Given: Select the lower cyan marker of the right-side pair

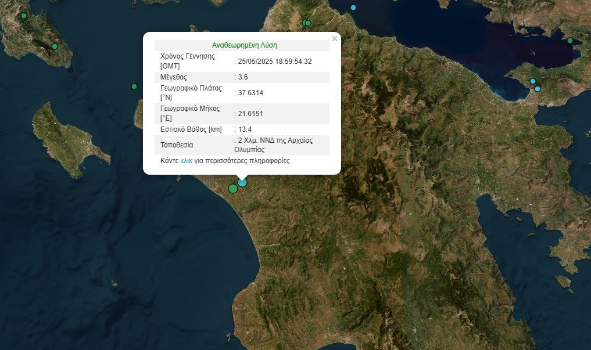Looking at the screenshot, I should pyautogui.click(x=538, y=89).
